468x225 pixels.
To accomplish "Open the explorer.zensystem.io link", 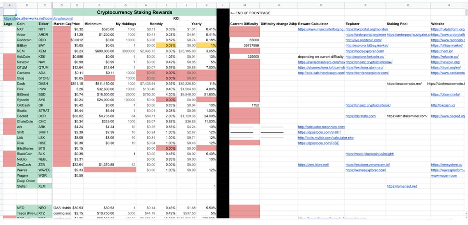I will coord(368,165).
